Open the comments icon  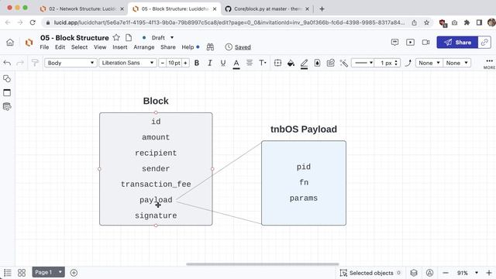(x=394, y=42)
